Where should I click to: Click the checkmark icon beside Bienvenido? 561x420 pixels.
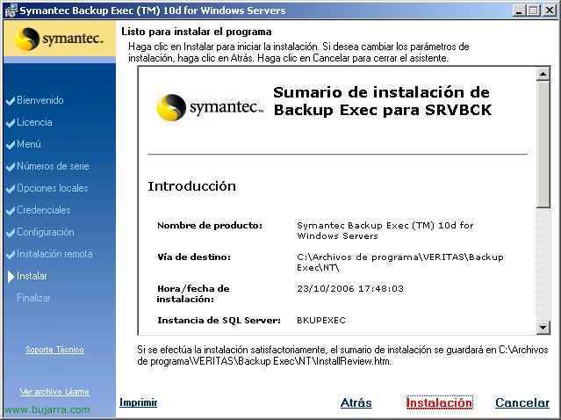click(11, 101)
